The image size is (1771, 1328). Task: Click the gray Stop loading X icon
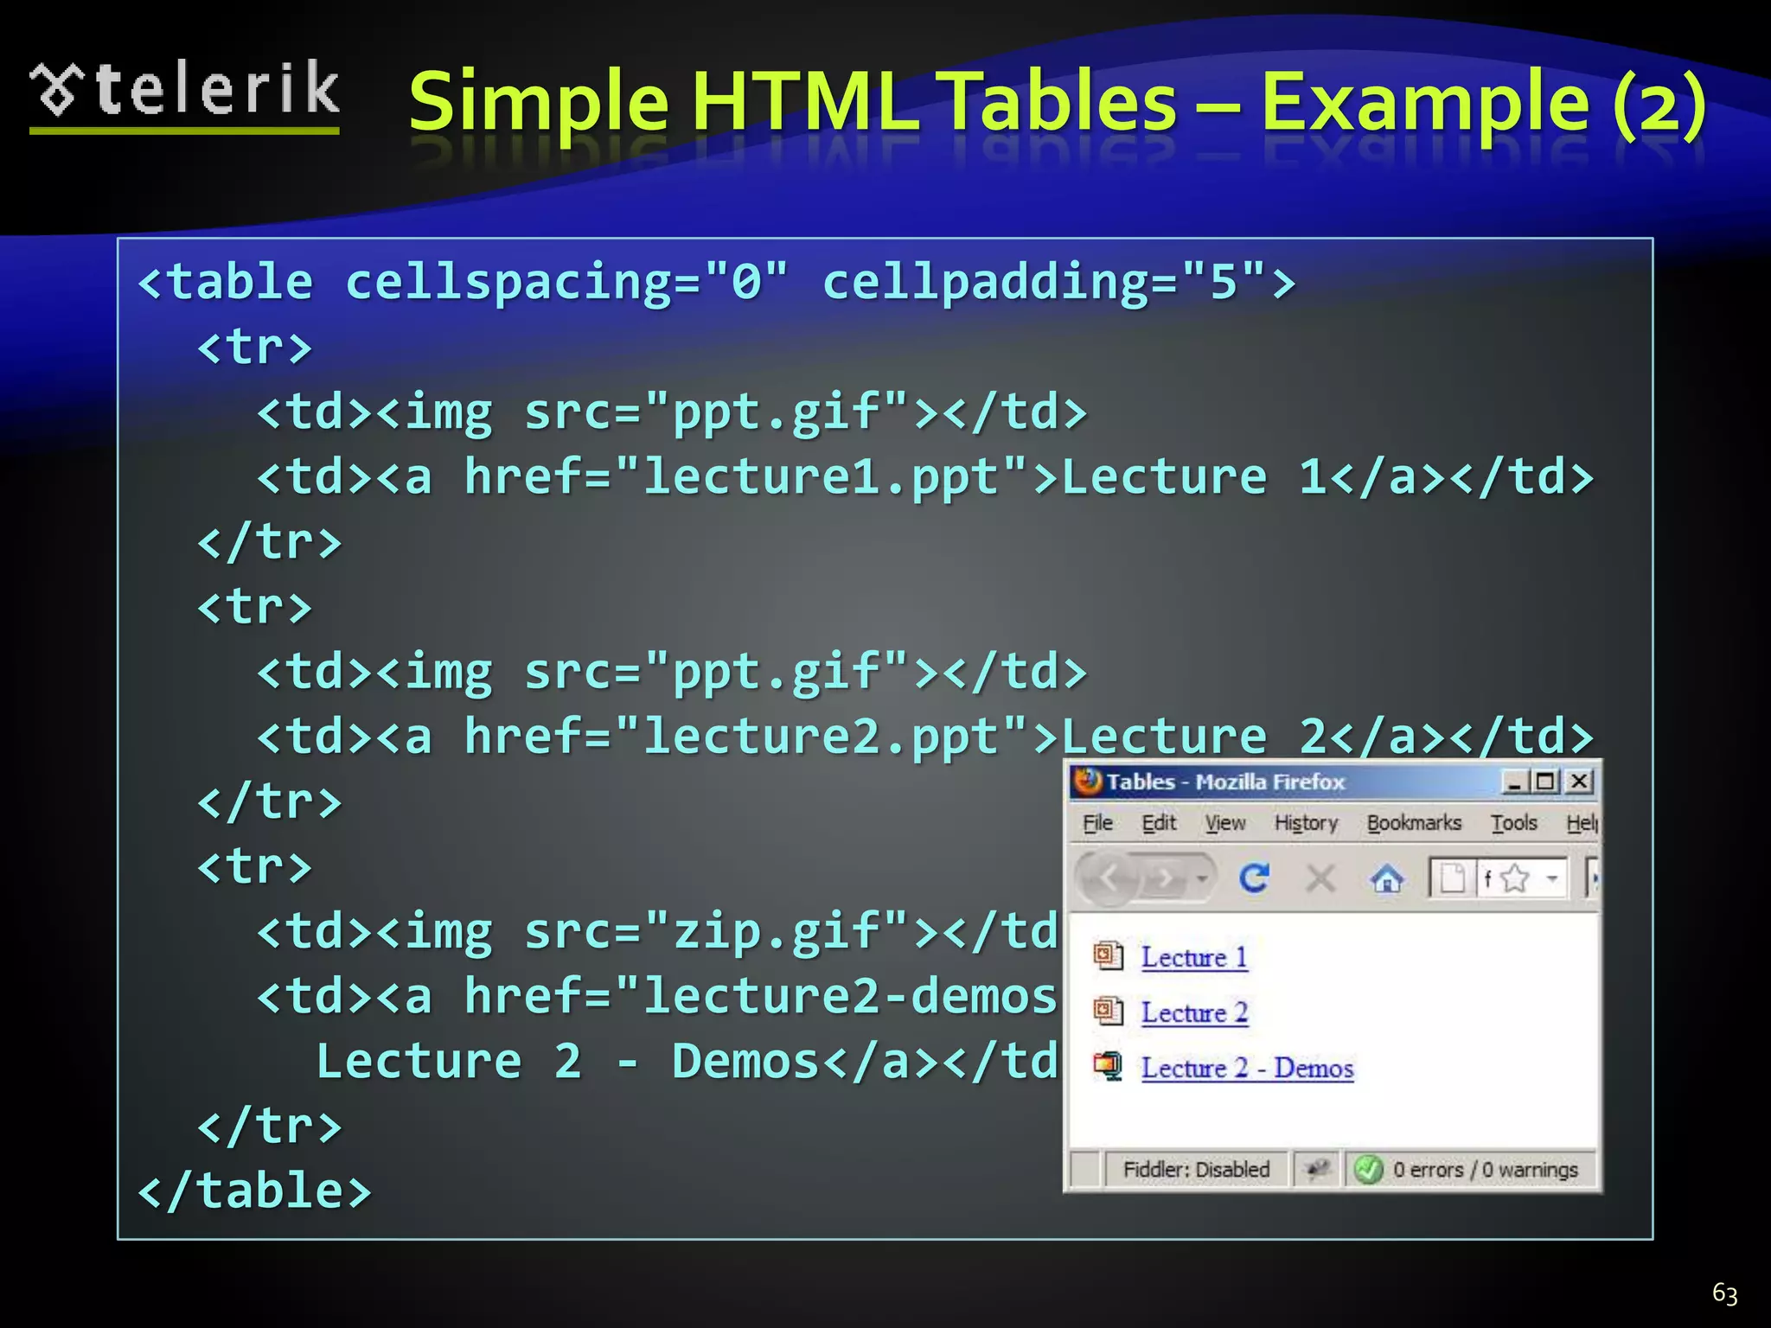(1320, 879)
